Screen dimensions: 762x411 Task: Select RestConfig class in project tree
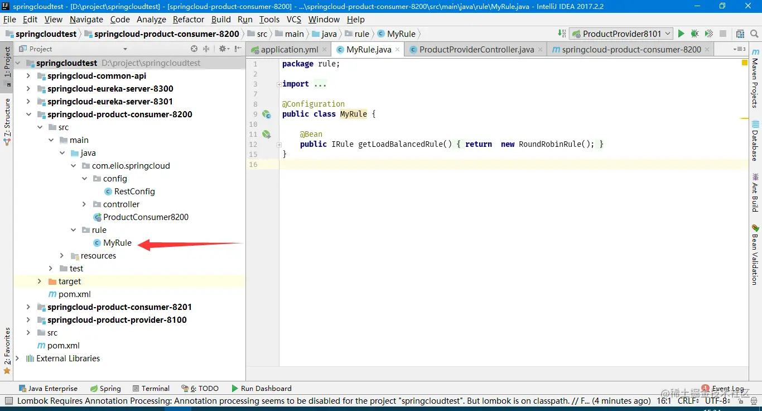tap(134, 192)
